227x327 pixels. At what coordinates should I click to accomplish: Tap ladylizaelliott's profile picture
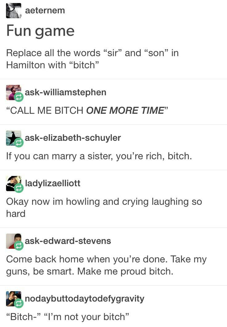coord(14,183)
